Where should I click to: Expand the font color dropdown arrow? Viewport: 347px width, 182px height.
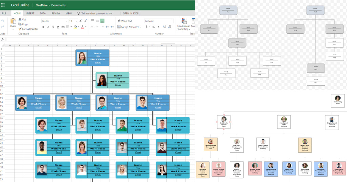click(86, 27)
